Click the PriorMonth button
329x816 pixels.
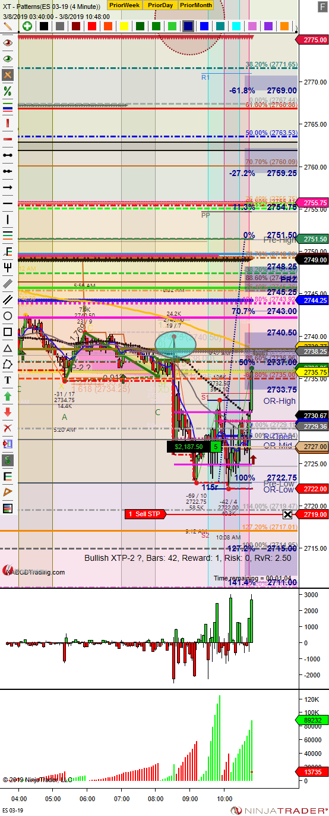click(x=196, y=5)
